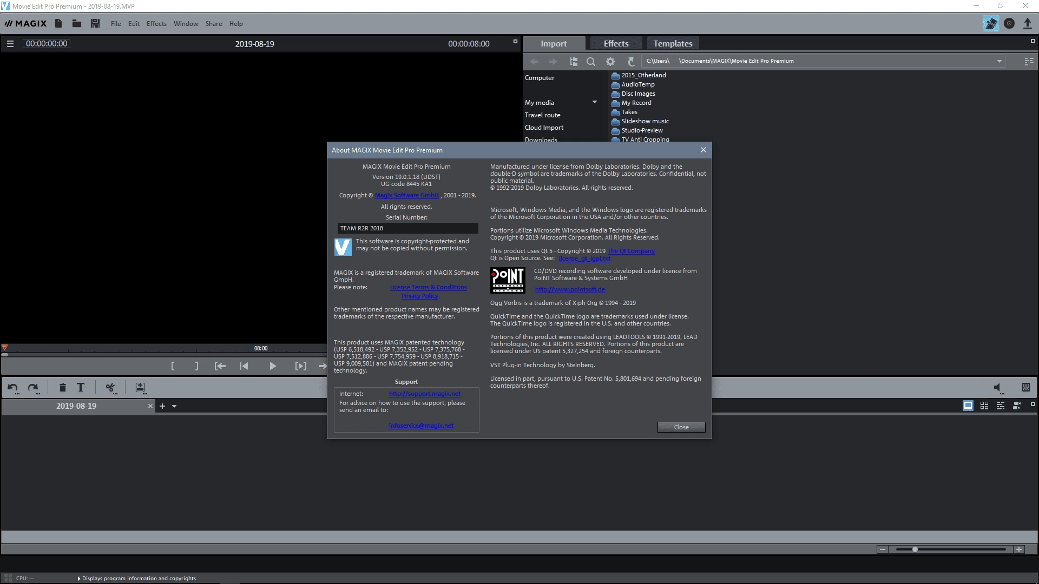Image resolution: width=1039 pixels, height=584 pixels.
Task: Toggle folder tree view icon in Import
Action: (574, 62)
